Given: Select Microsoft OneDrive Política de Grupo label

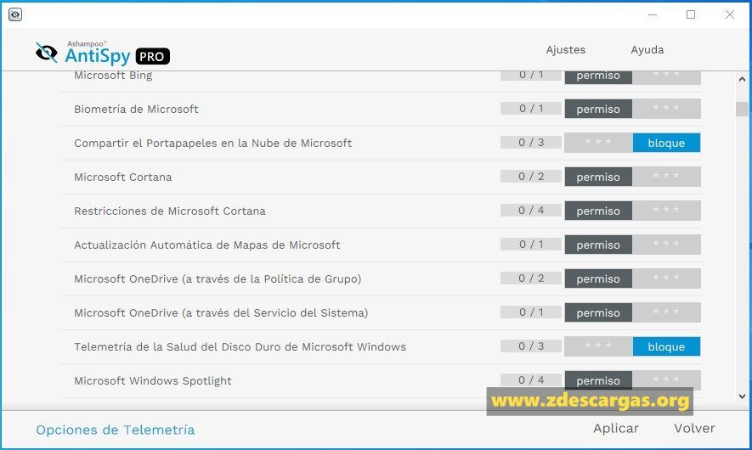Looking at the screenshot, I should tap(218, 279).
